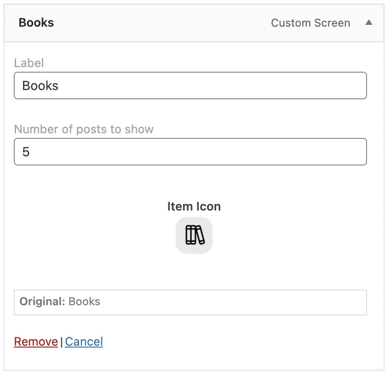This screenshot has height=376, width=390.
Task: Focus the Label text field
Action: [190, 85]
